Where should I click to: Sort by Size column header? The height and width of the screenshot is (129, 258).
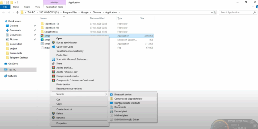pos(142,18)
